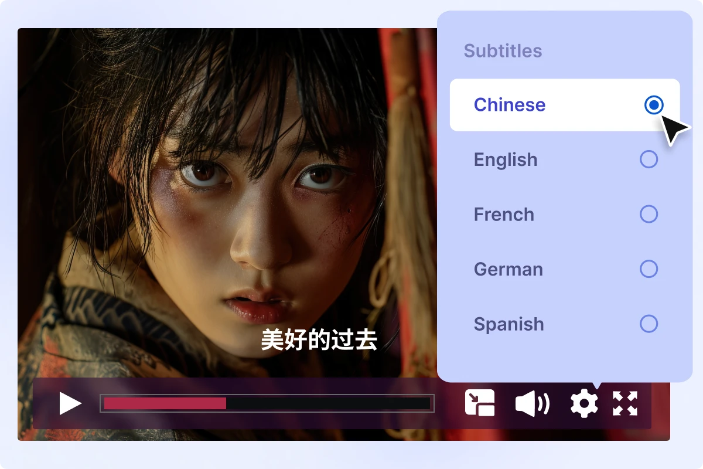This screenshot has width=703, height=469.
Task: Click the Chinese subtitle text on video
Action: pyautogui.click(x=319, y=340)
